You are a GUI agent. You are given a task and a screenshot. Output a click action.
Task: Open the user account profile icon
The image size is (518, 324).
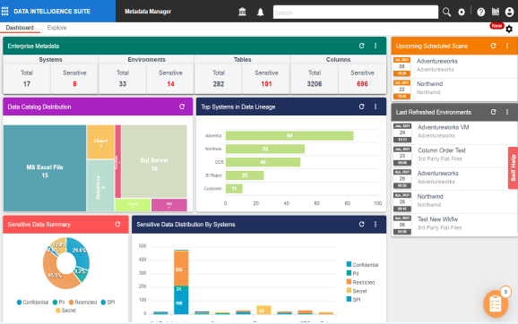[x=509, y=13]
